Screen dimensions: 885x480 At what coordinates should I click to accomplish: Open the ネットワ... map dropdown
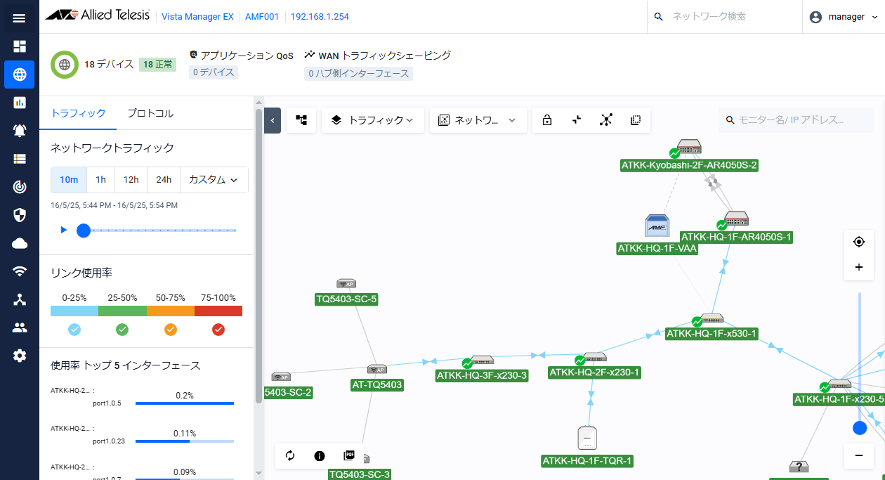(478, 120)
